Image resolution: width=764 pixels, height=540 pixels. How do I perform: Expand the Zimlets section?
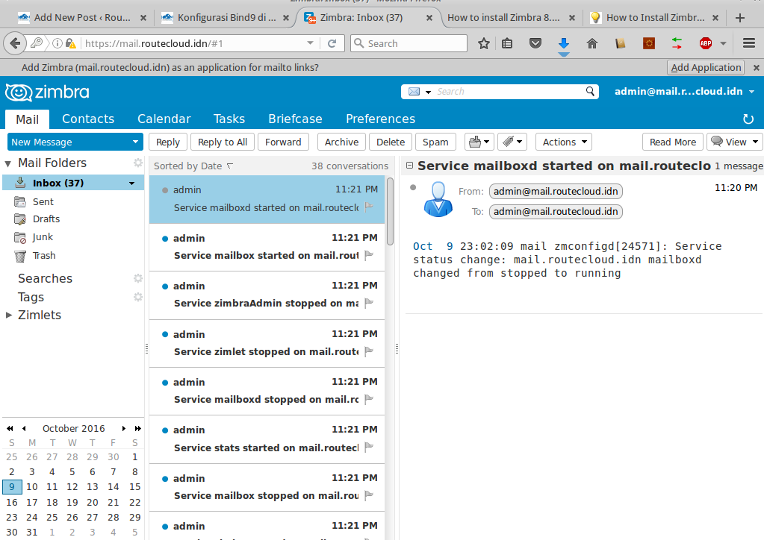(8, 315)
